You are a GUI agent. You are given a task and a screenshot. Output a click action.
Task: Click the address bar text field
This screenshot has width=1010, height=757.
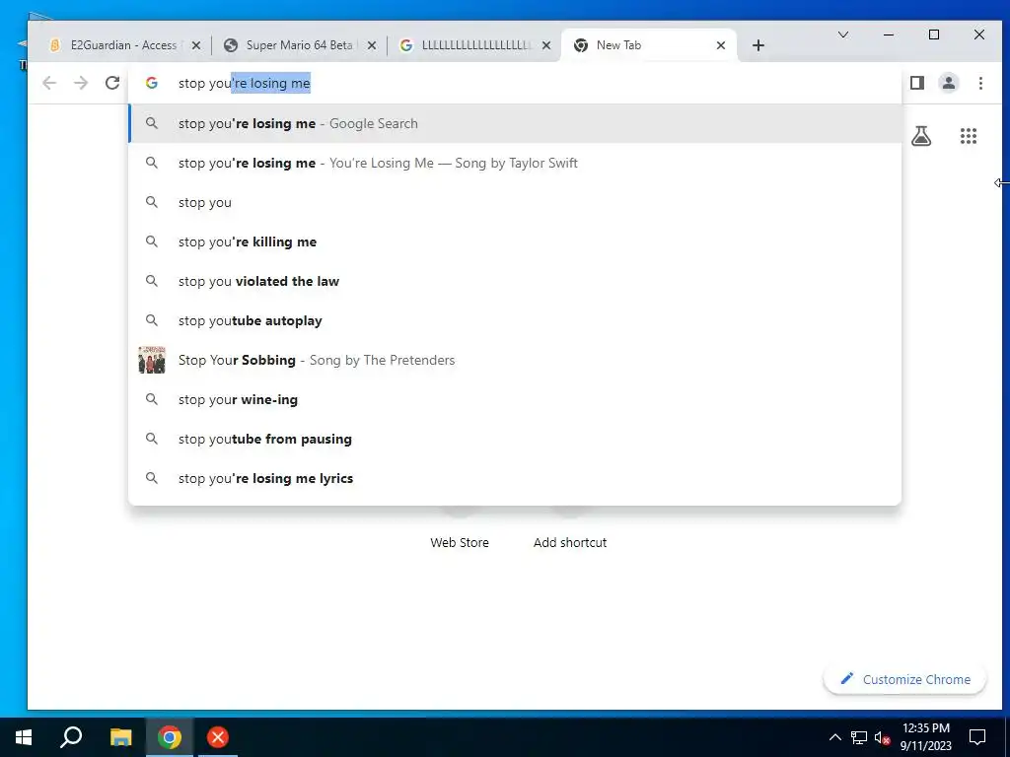click(515, 83)
